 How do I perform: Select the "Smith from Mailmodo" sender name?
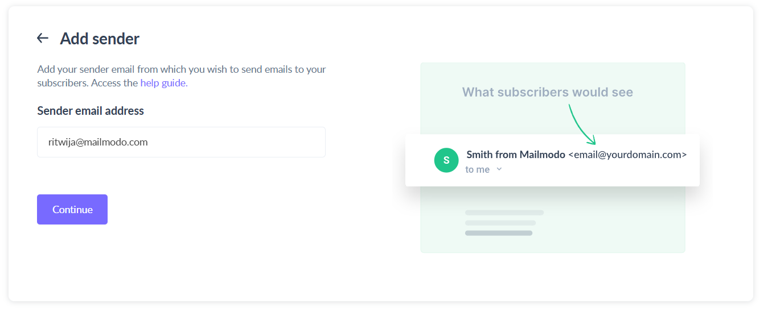pyautogui.click(x=516, y=155)
